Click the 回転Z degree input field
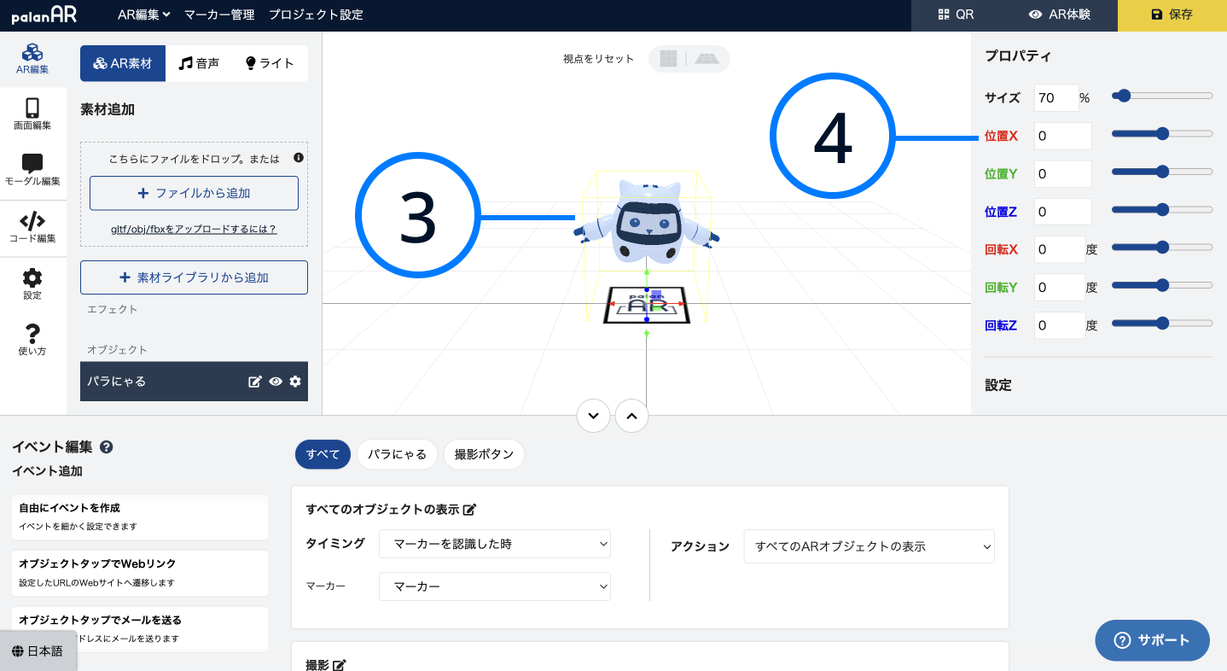This screenshot has width=1227, height=671. pyautogui.click(x=1060, y=325)
